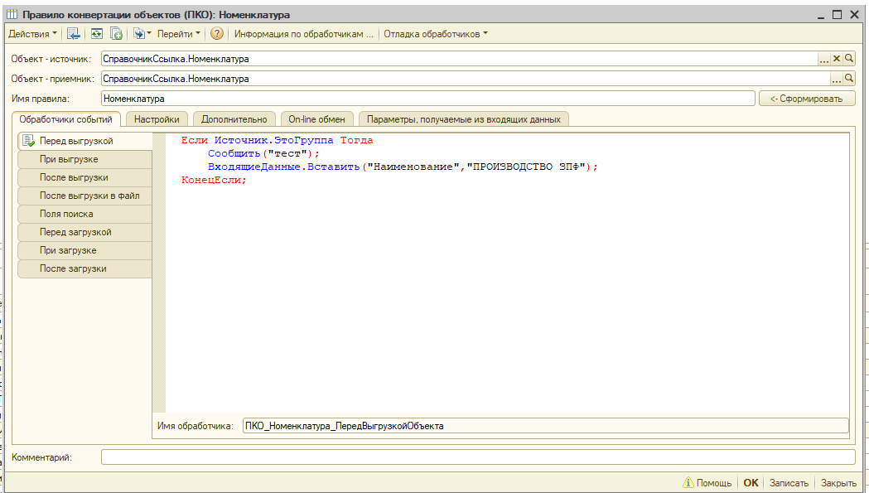Select the После загрузки handler
869x493 pixels.
click(85, 269)
